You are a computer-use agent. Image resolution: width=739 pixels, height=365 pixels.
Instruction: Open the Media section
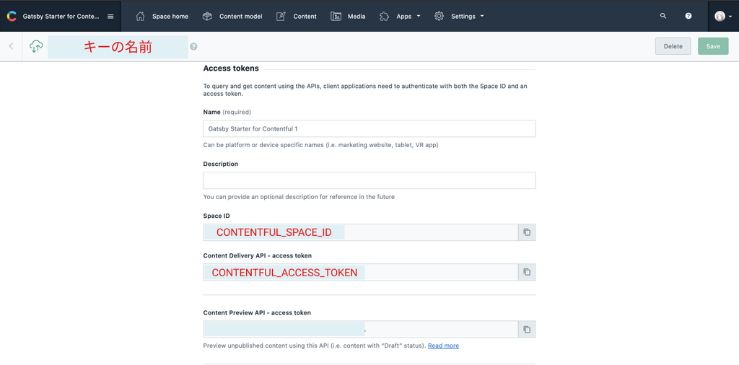348,16
